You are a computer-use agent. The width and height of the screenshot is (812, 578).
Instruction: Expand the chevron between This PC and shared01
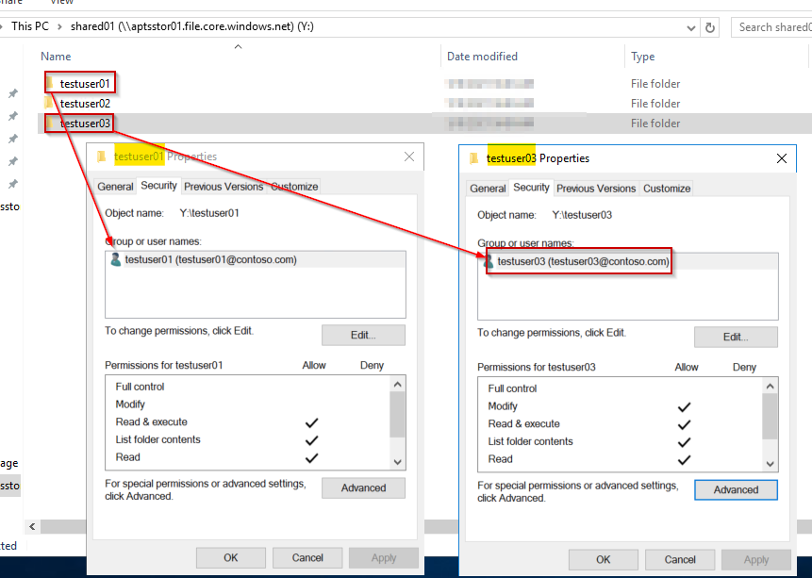[60, 27]
